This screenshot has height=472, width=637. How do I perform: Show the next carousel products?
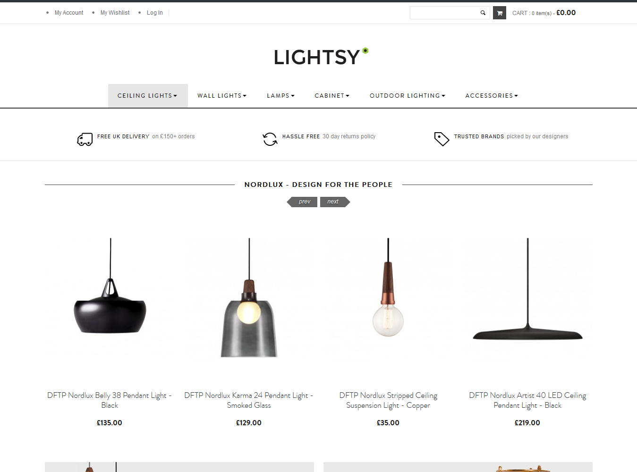(335, 202)
